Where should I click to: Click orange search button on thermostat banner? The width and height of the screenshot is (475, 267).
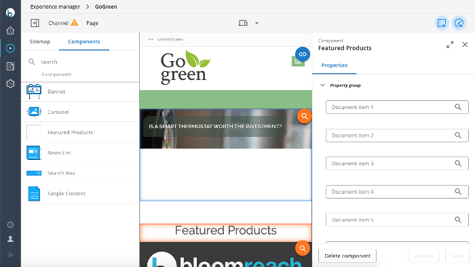tap(305, 116)
